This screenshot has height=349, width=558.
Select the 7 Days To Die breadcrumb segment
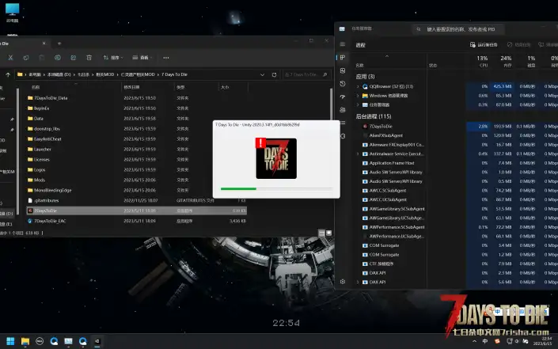point(174,74)
